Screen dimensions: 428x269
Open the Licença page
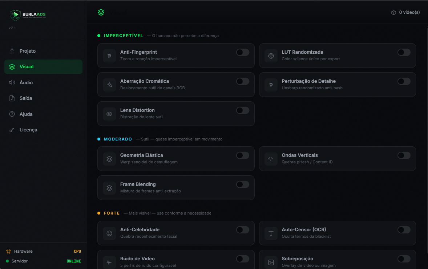[x=43, y=130]
